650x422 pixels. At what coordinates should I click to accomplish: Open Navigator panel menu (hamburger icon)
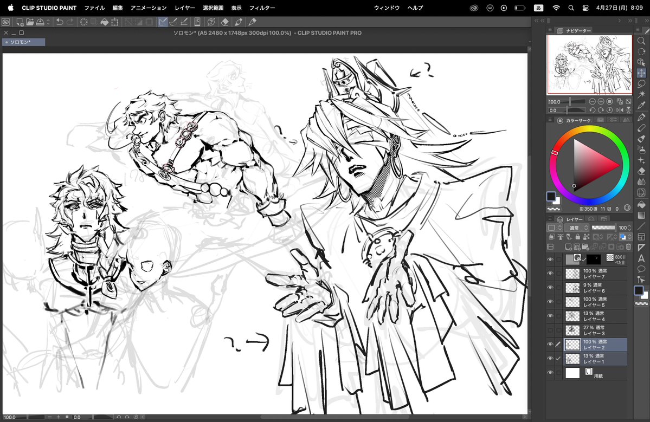click(x=550, y=30)
